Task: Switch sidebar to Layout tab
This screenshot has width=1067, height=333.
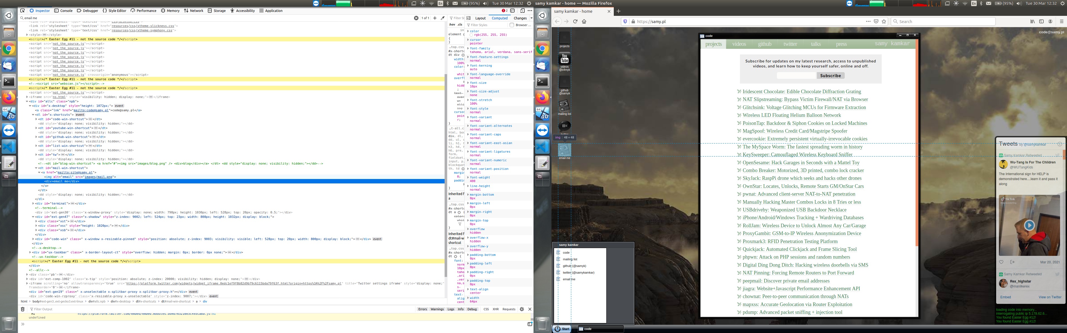Action: [x=480, y=18]
